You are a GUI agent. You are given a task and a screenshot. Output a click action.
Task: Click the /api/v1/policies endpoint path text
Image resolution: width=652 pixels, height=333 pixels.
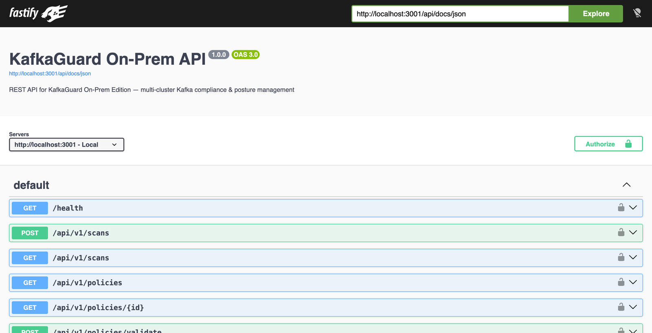click(87, 283)
